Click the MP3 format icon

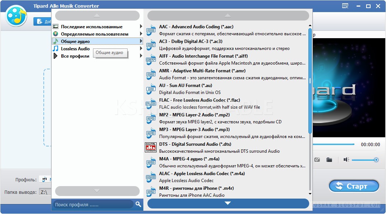point(151,133)
